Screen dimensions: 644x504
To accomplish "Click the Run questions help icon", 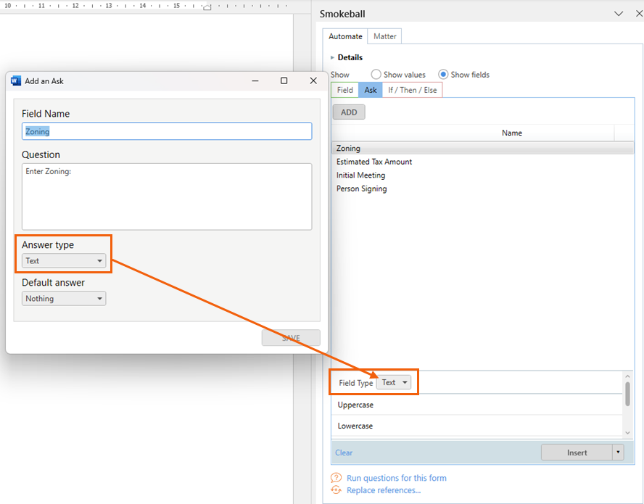I will [336, 478].
